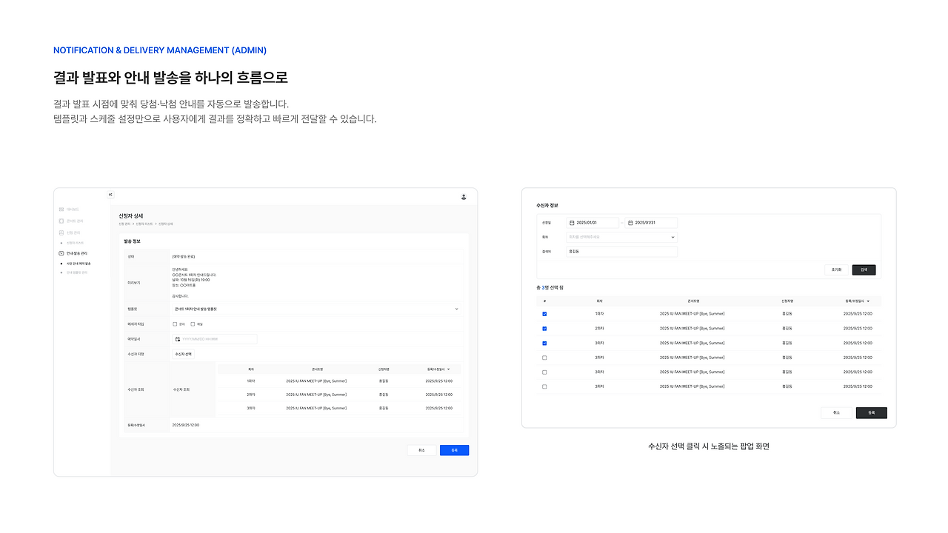Go to 신청 관리 in the breadcrumb

point(124,224)
